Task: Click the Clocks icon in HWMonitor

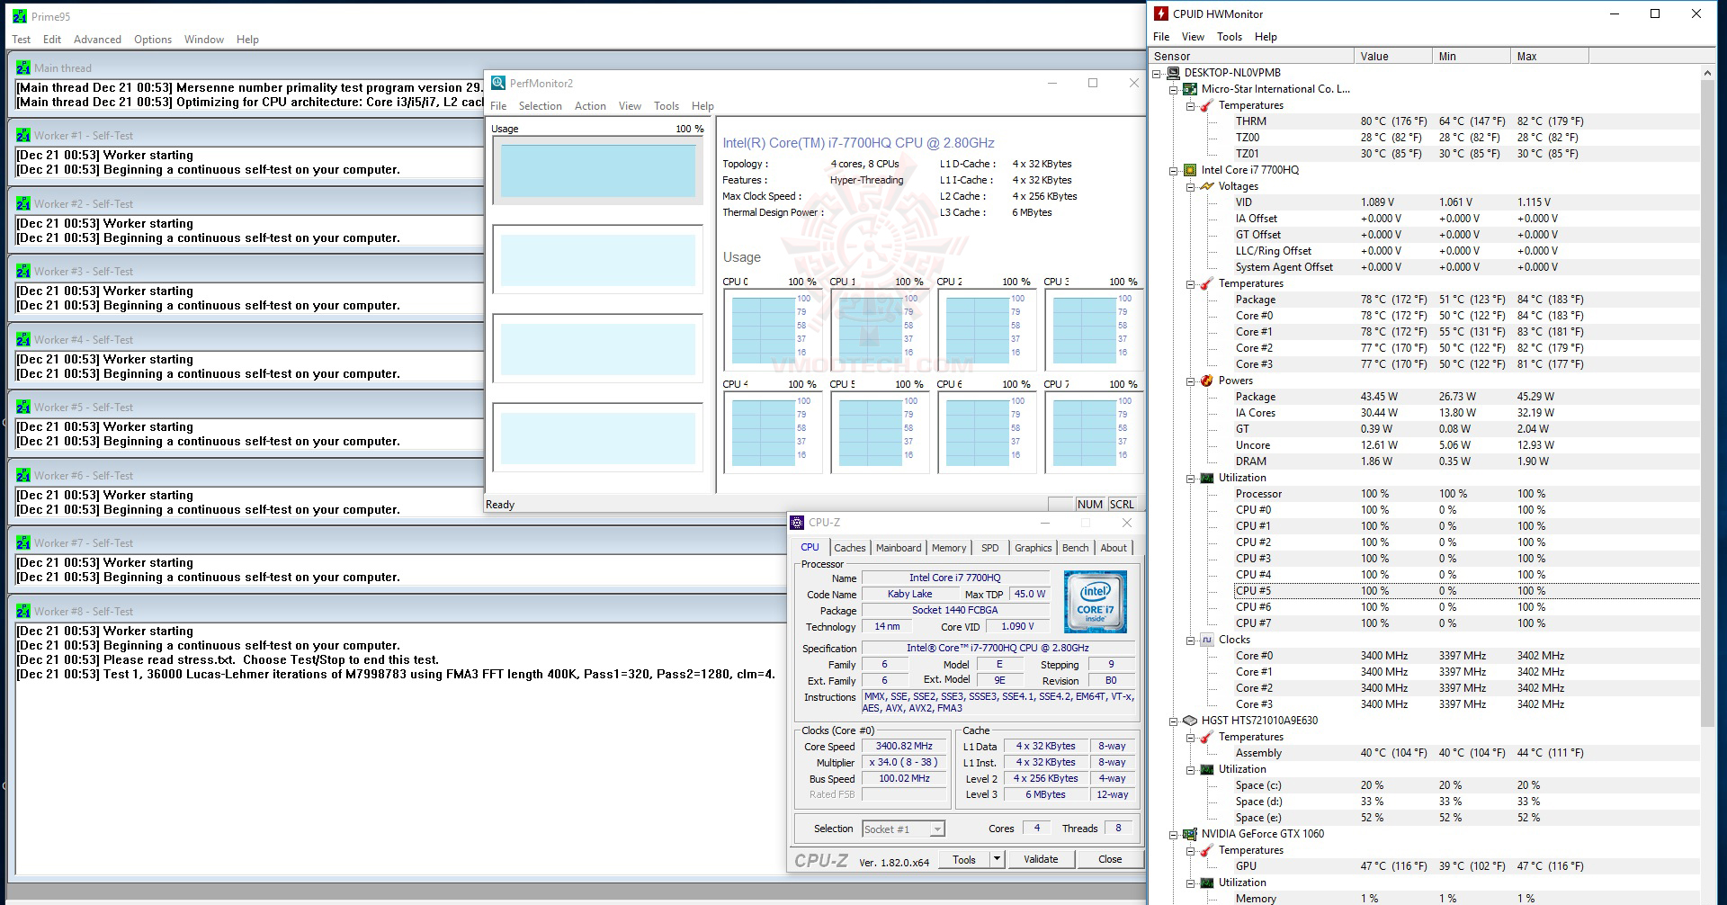Action: (1208, 640)
